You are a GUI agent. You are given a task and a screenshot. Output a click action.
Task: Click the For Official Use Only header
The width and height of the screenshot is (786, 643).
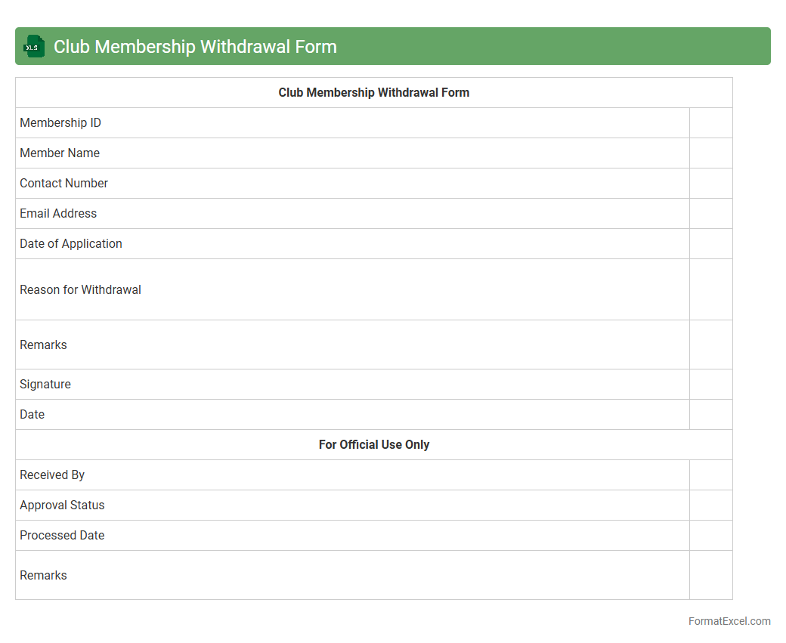coord(373,445)
